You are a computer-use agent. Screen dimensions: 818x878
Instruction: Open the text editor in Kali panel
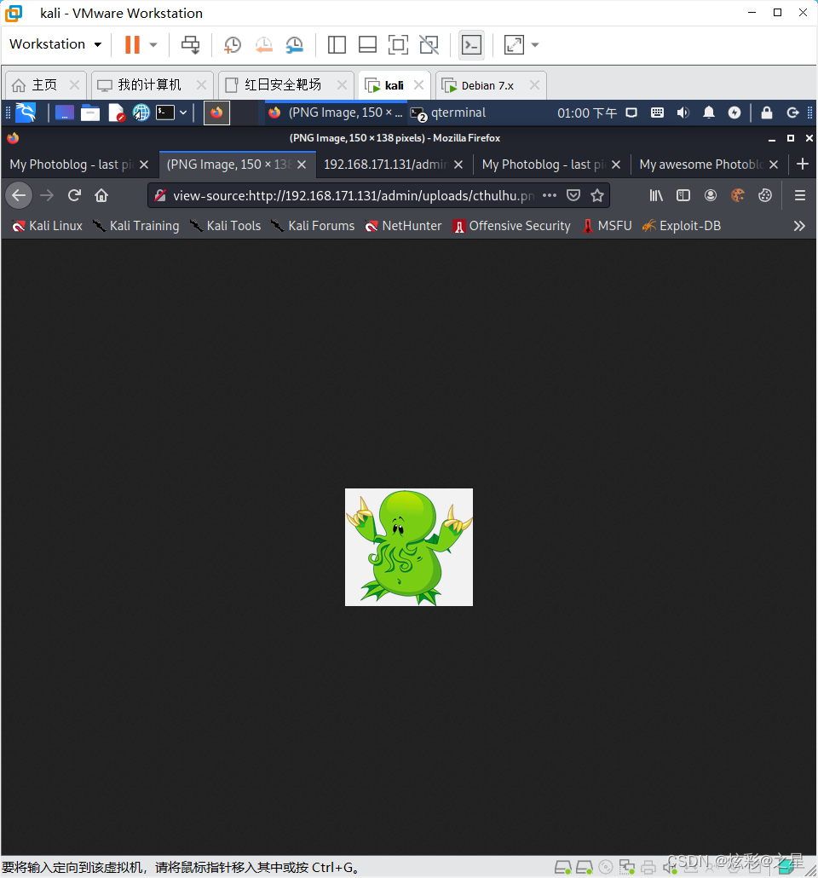pos(116,113)
